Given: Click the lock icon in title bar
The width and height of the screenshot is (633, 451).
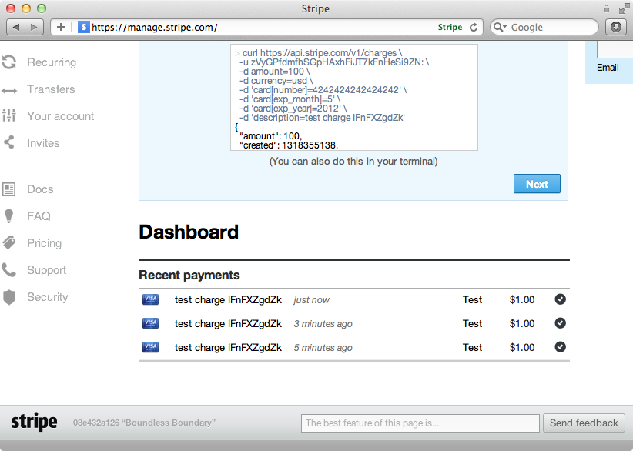Looking at the screenshot, I should pos(606,8).
